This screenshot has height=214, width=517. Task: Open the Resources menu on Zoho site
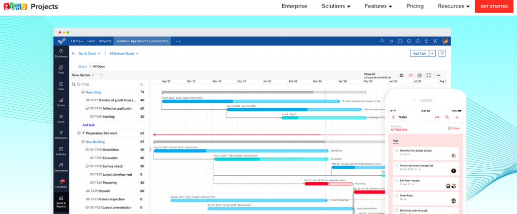(454, 6)
